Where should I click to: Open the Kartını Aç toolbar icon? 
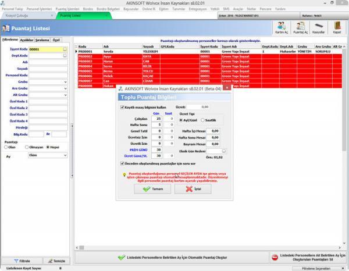(x=282, y=28)
